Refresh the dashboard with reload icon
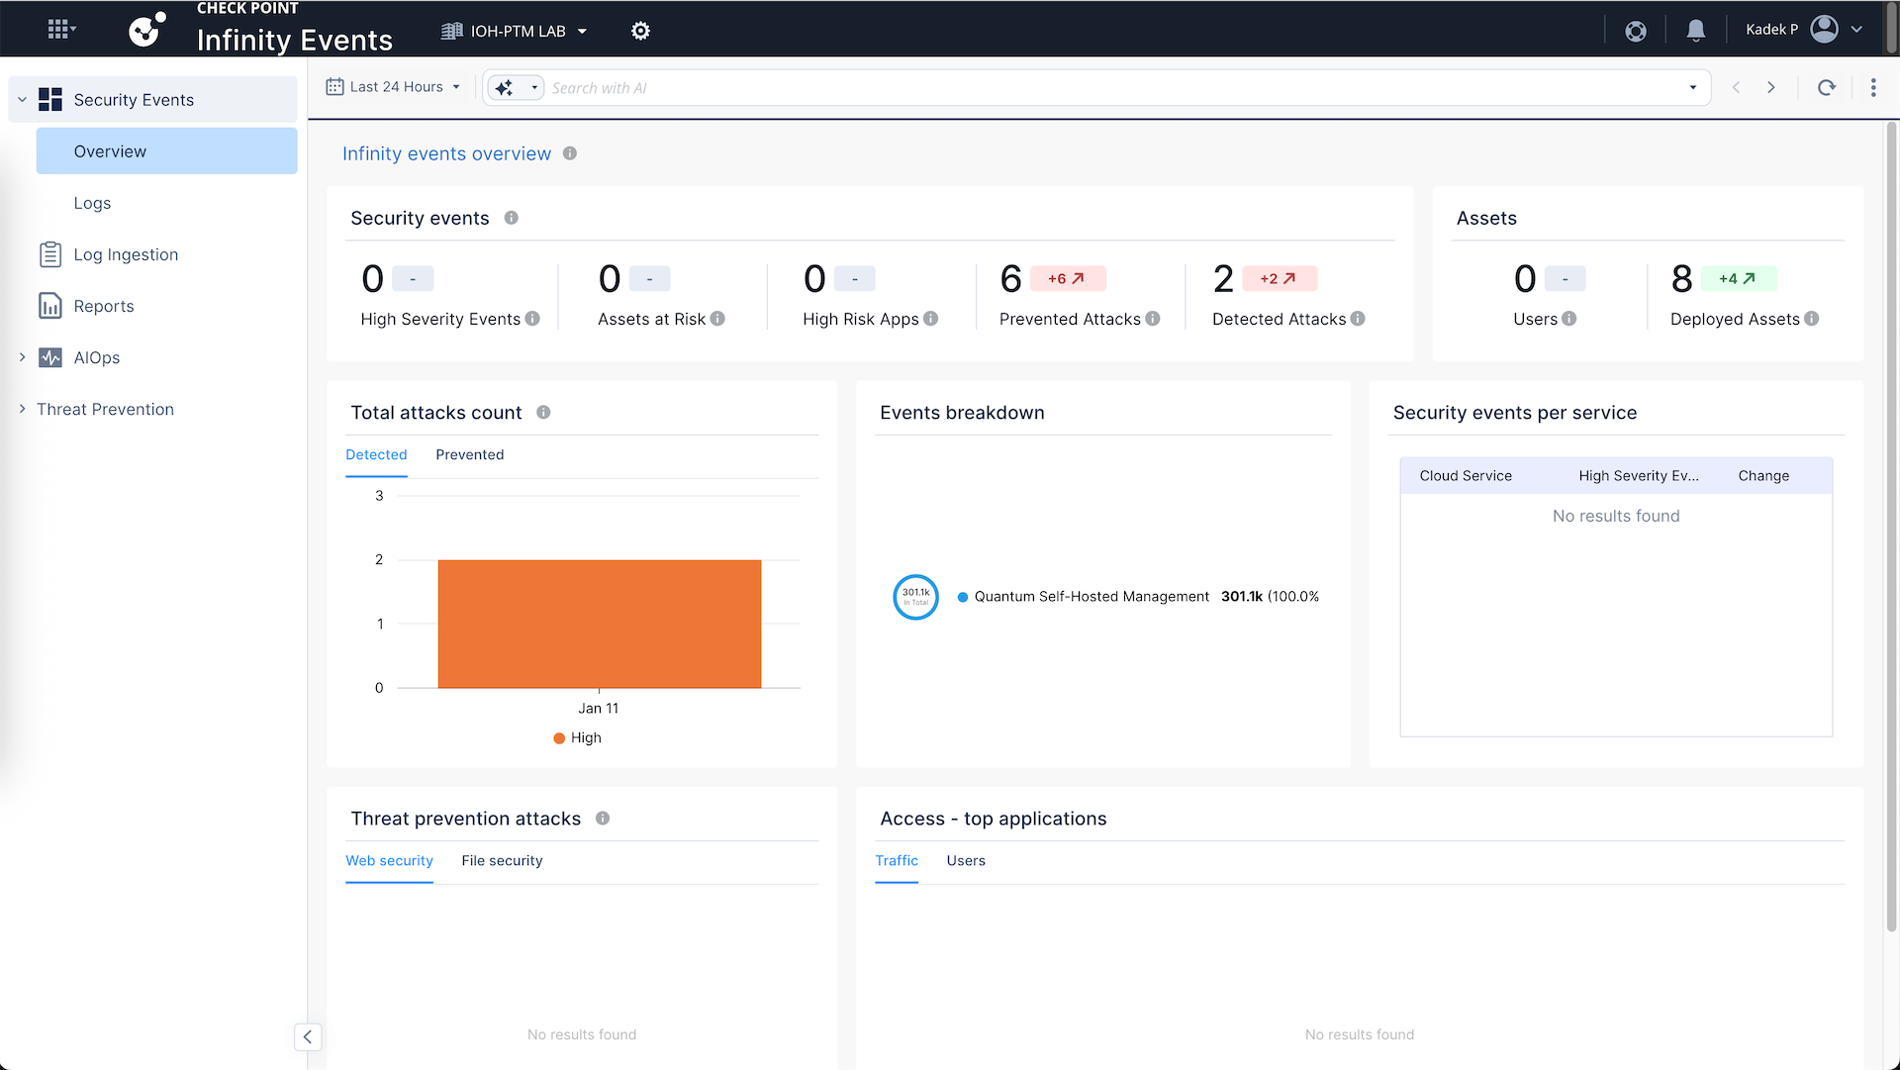 pyautogui.click(x=1827, y=87)
